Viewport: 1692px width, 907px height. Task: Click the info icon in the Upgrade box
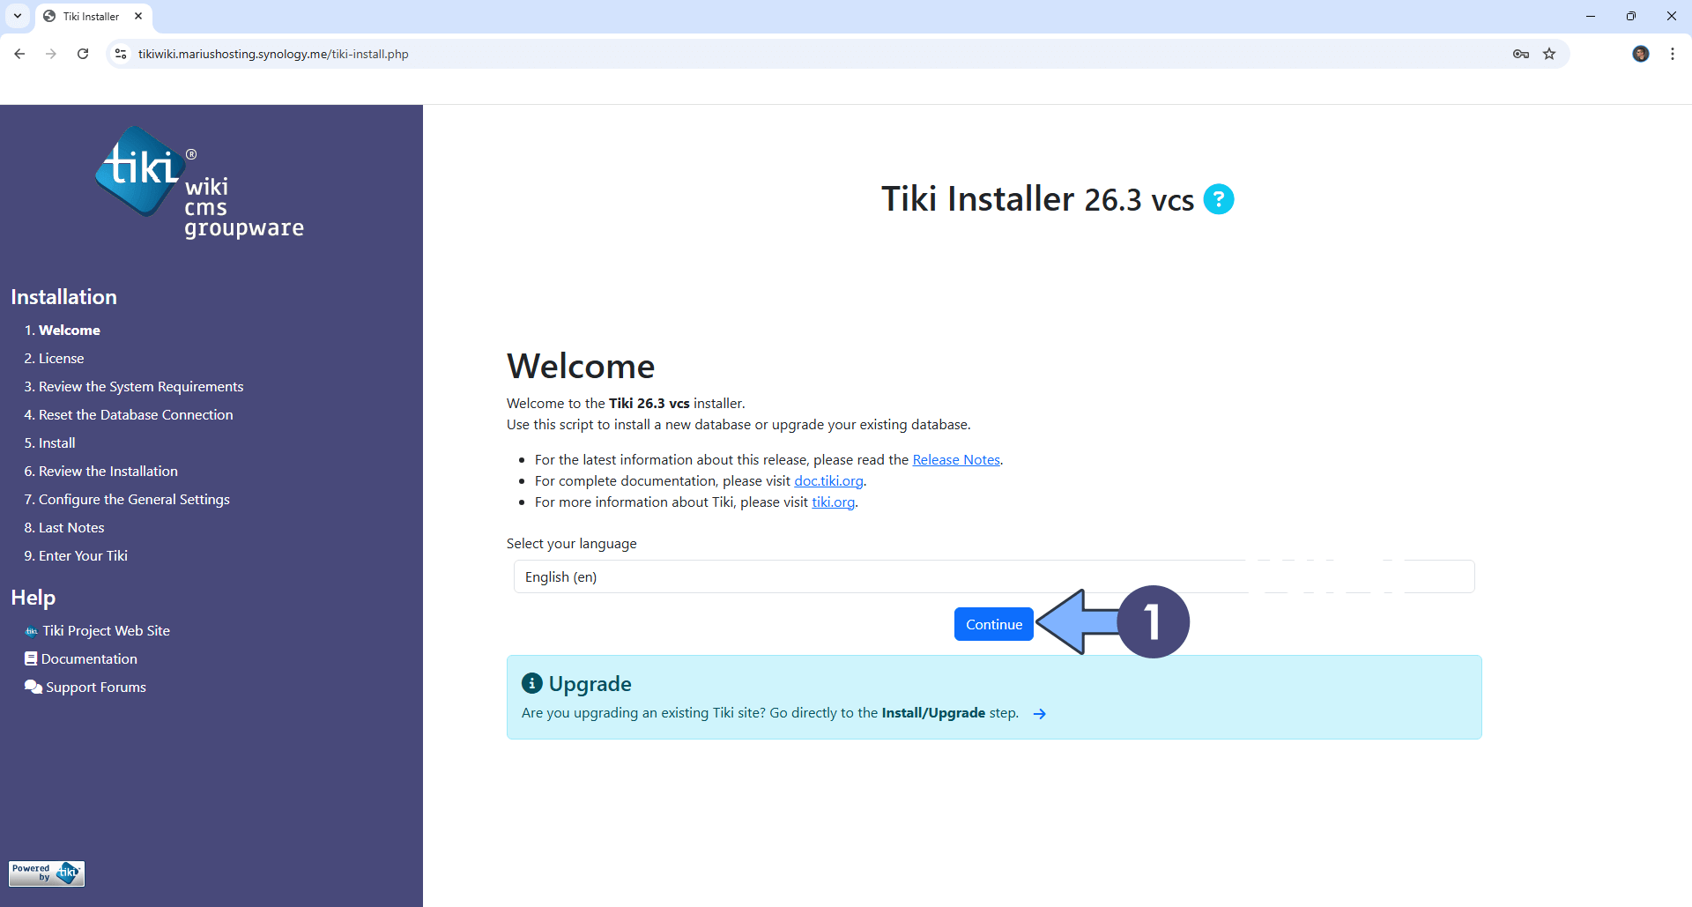click(531, 682)
